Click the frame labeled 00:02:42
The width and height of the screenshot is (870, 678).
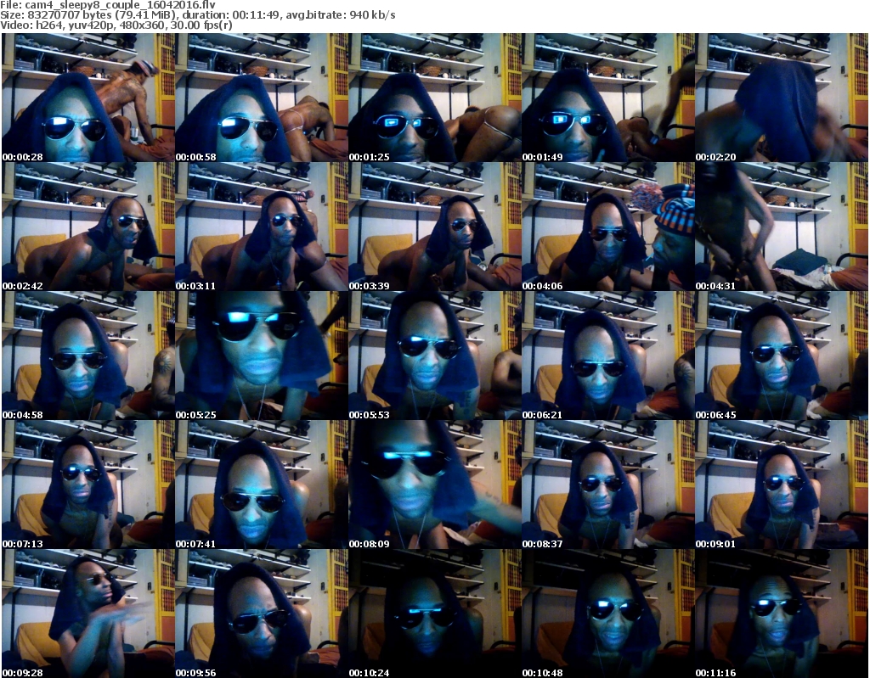88,227
